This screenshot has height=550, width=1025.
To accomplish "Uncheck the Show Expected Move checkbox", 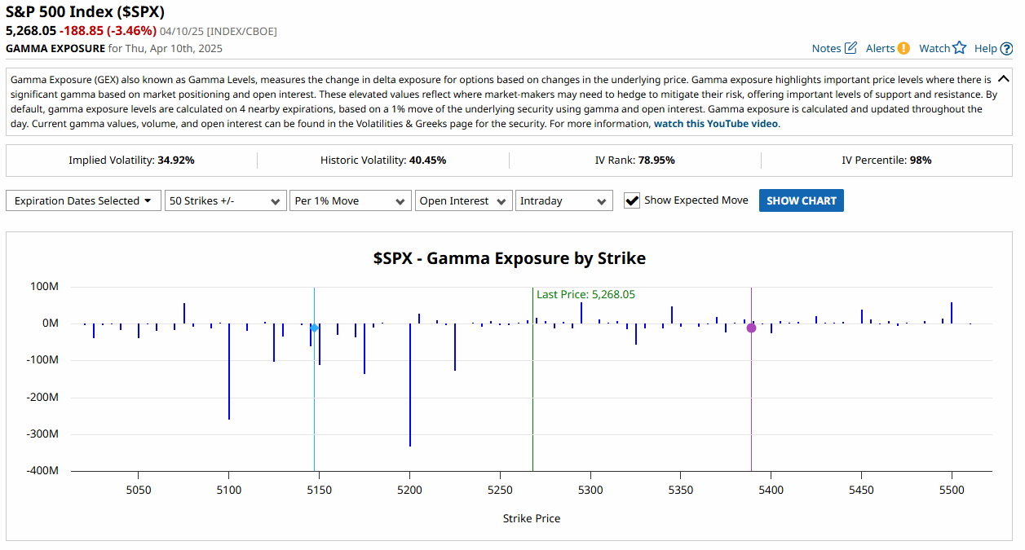I will 632,200.
